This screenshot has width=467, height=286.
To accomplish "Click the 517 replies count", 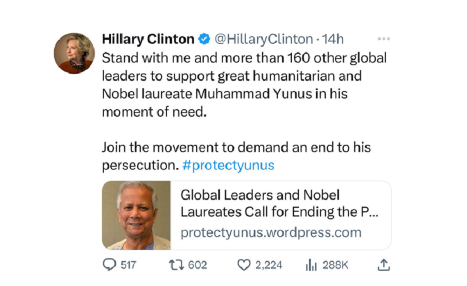I will pyautogui.click(x=128, y=265).
